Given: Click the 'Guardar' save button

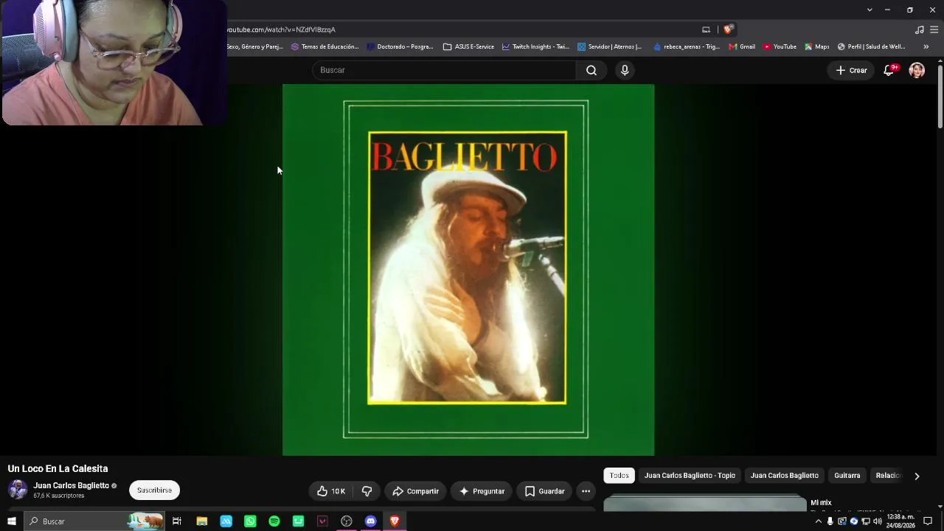Looking at the screenshot, I should [545, 491].
